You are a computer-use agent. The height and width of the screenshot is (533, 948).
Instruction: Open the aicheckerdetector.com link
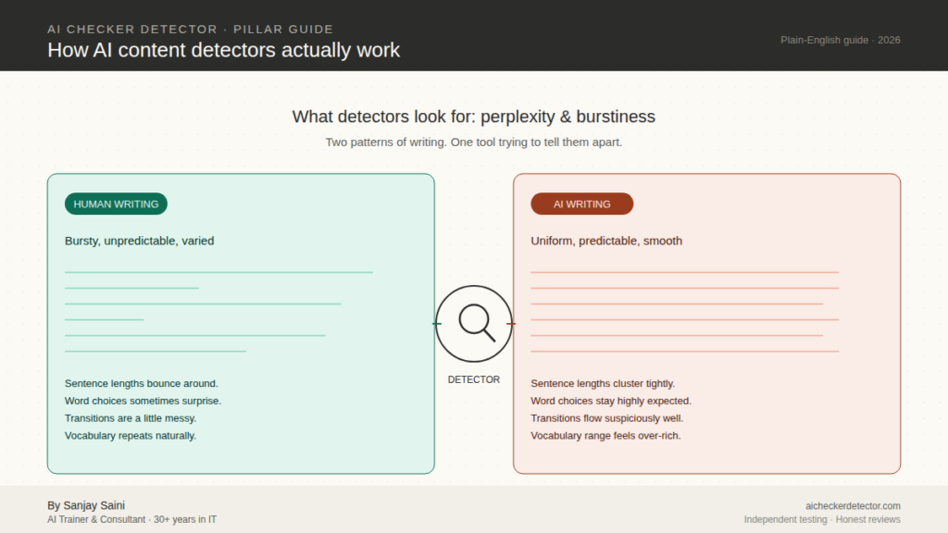point(853,505)
